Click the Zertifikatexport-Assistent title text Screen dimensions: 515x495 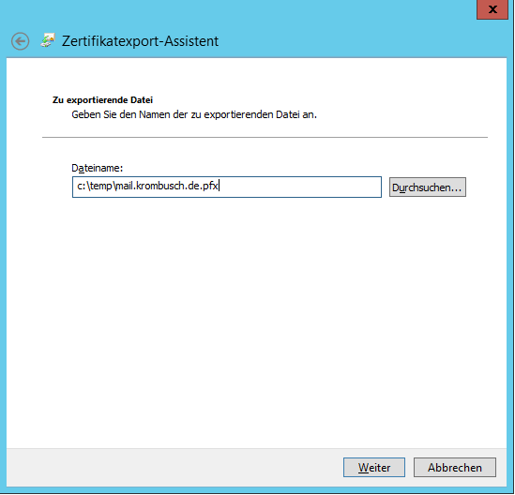pyautogui.click(x=141, y=41)
